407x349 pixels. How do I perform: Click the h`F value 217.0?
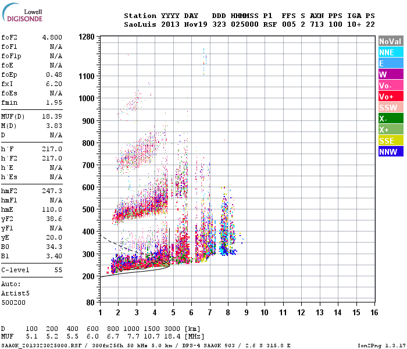point(52,149)
